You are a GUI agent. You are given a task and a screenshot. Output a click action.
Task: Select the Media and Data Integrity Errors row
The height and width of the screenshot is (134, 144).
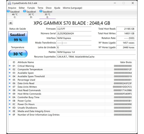click(70, 111)
